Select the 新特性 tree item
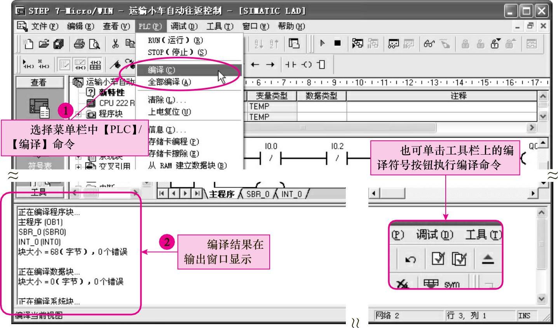 tap(112, 92)
